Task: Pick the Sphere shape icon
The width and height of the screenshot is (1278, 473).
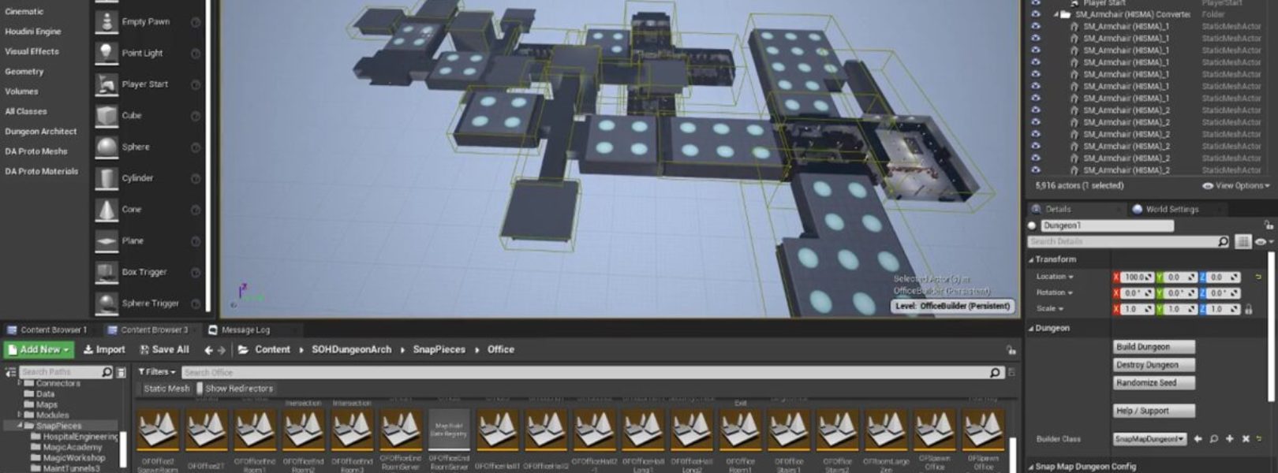Action: coord(106,147)
